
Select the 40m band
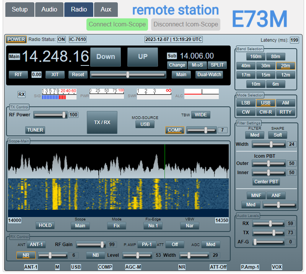pos(246,66)
